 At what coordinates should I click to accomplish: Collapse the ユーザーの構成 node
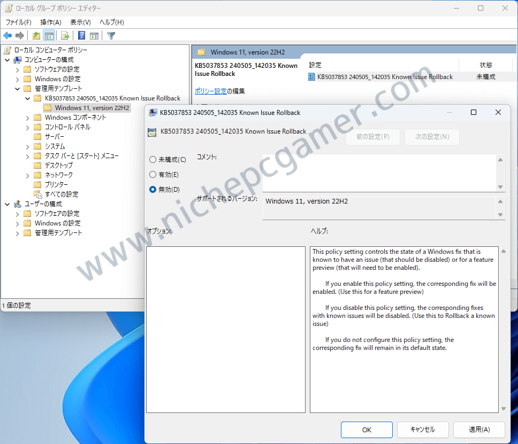[x=7, y=205]
